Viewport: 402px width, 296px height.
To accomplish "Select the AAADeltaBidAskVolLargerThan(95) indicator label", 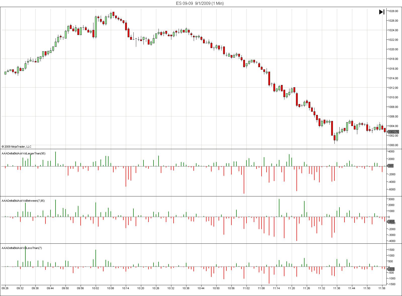I will (24, 153).
